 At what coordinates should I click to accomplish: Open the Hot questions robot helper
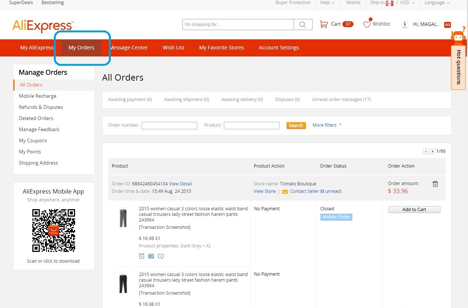click(458, 36)
